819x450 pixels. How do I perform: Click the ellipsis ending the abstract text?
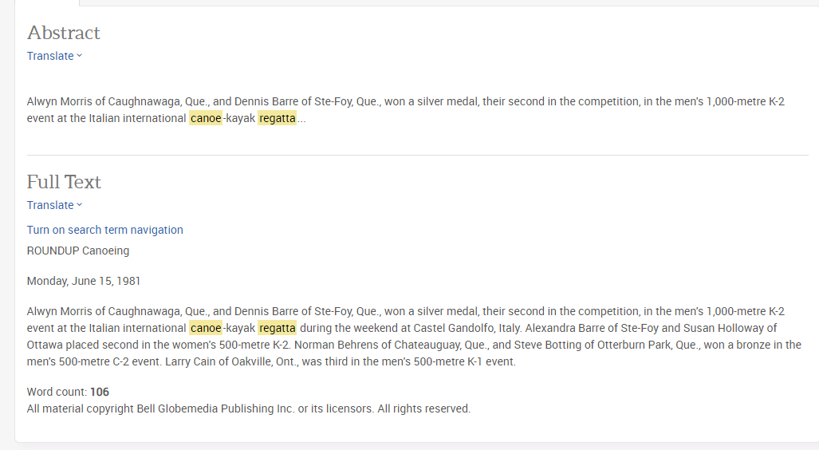[301, 119]
